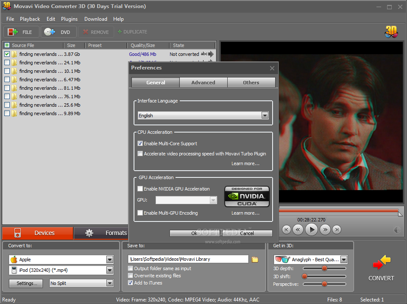Jump to the end with last-frame button
This screenshot has width=407, height=304.
pyautogui.click(x=337, y=229)
